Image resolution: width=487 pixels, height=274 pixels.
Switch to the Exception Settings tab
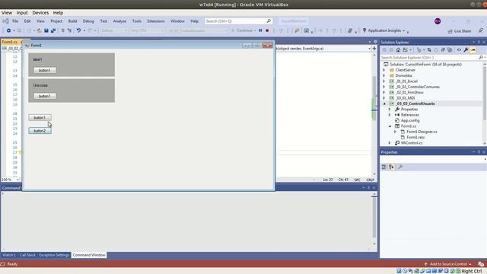coord(54,255)
